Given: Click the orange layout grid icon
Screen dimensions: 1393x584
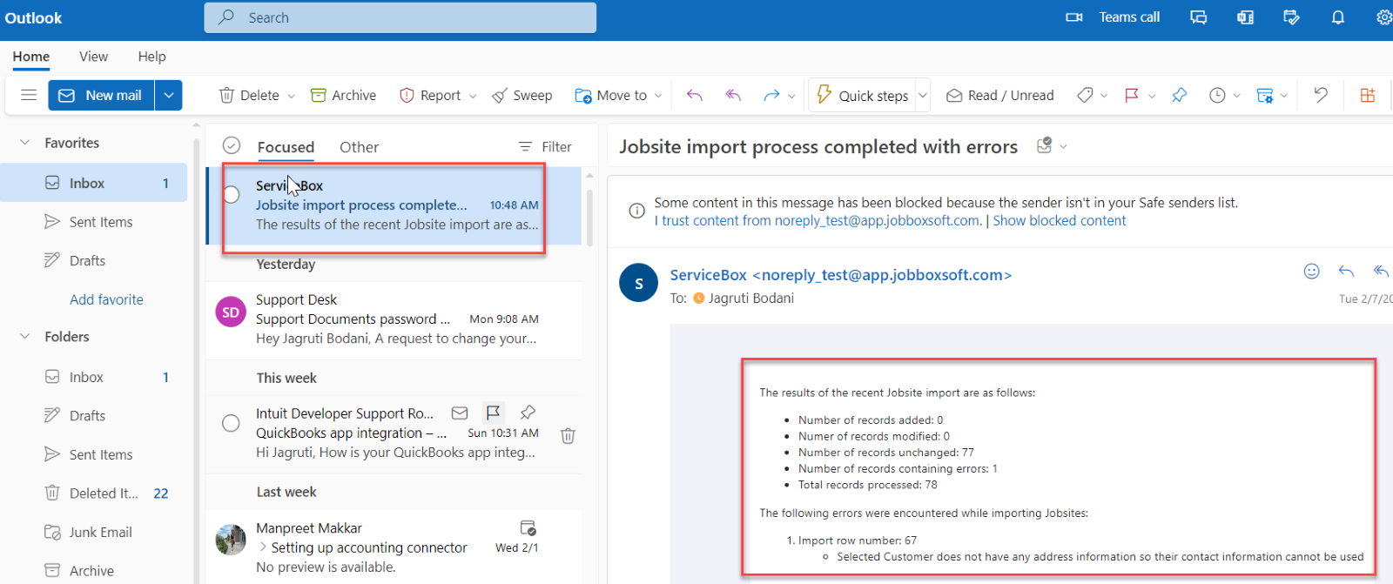Looking at the screenshot, I should point(1368,95).
